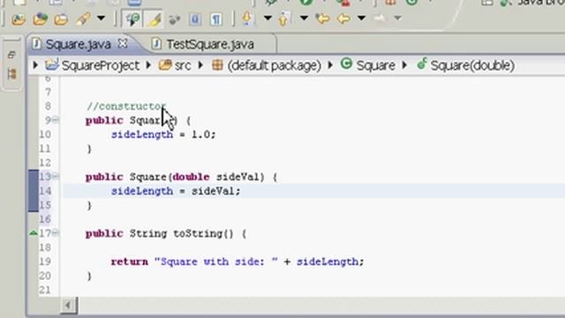Screen dimensions: 565x318
Task: Click the 'return' keyword on line 19
Action: (x=130, y=261)
